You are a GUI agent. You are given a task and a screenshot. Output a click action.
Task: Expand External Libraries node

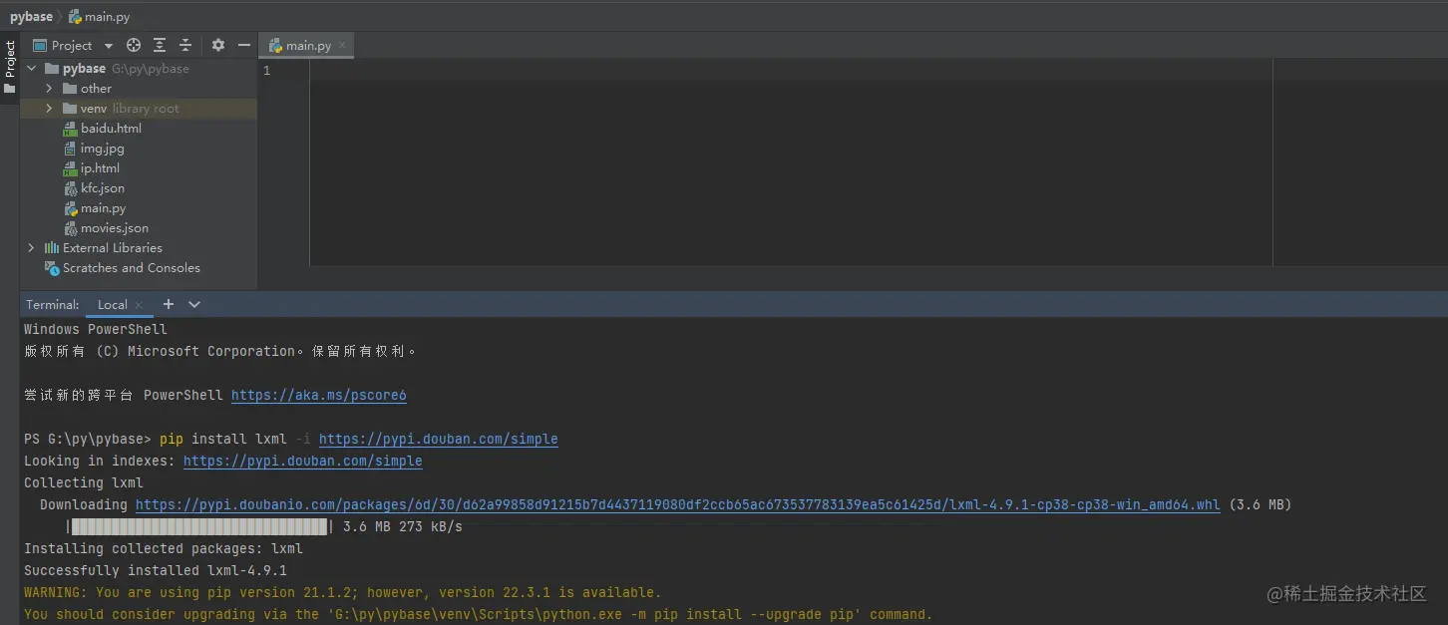[31, 248]
